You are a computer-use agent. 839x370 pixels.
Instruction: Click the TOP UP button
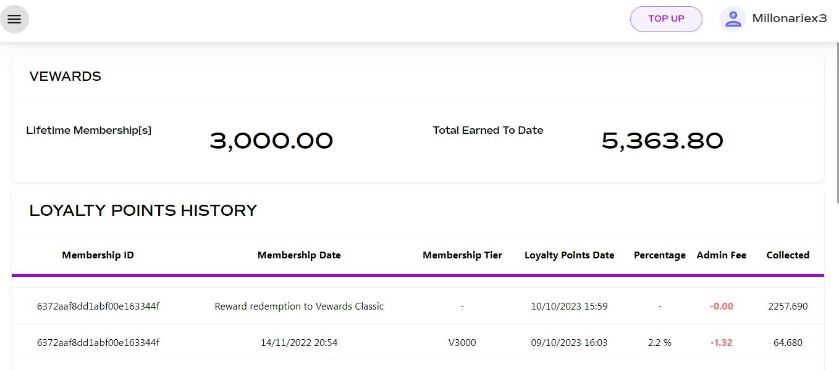point(666,19)
